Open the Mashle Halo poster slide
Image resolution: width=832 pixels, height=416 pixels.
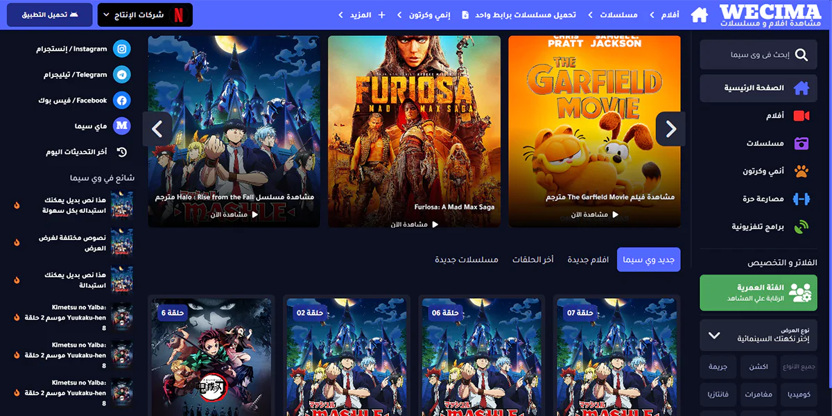coord(234,132)
